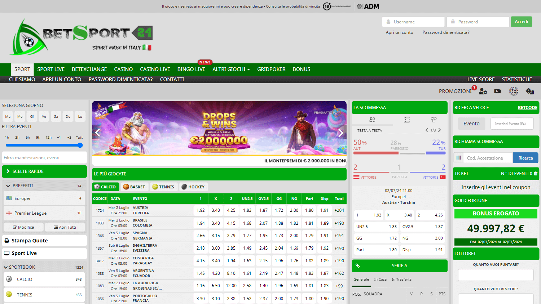Click the Apri Tutti button
The width and height of the screenshot is (541, 304).
tap(65, 227)
